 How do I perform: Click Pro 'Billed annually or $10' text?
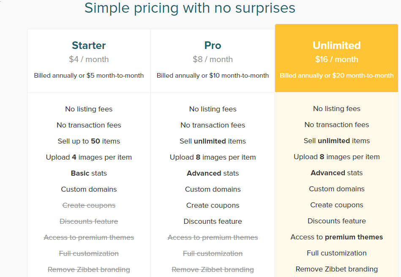tap(213, 76)
